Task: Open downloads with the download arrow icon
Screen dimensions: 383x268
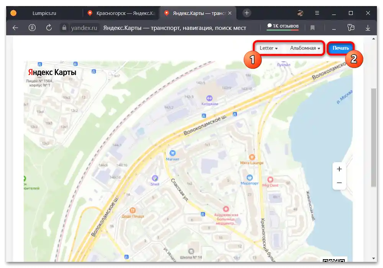Action: (368, 28)
